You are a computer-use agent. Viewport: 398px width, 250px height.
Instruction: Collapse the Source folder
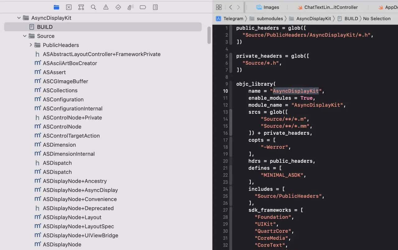(x=25, y=36)
